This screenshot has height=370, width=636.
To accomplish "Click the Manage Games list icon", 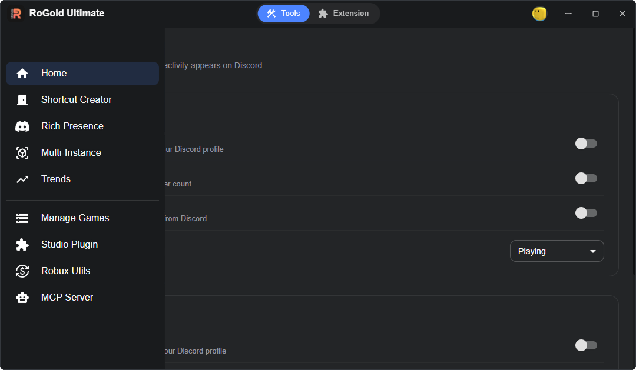I will pyautogui.click(x=22, y=218).
